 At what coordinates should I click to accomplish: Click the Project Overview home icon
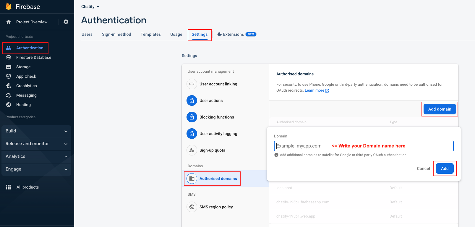pyautogui.click(x=9, y=22)
